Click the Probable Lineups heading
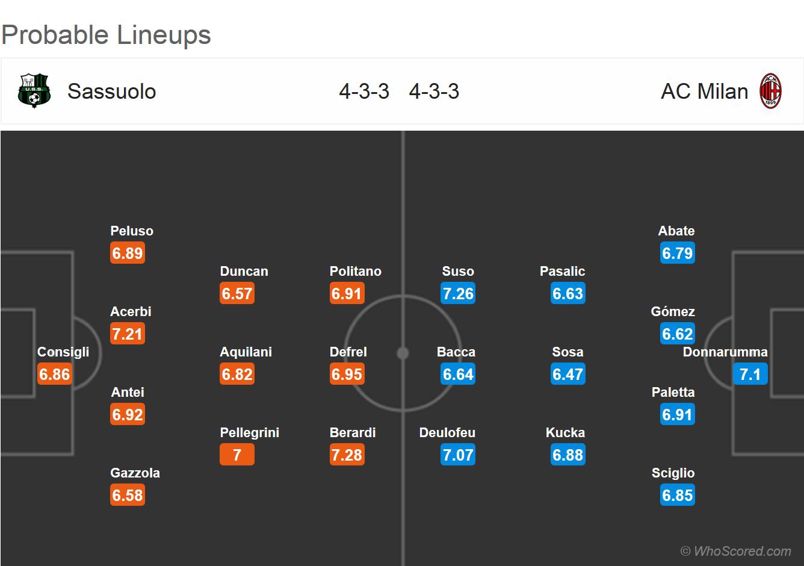 pos(107,35)
